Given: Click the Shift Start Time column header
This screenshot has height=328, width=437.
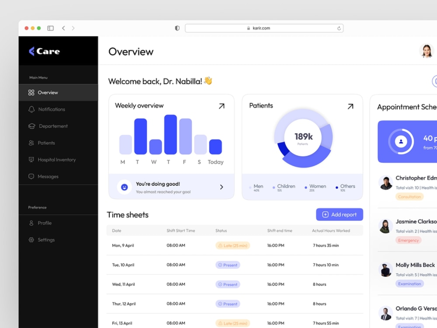Looking at the screenshot, I should [x=181, y=230].
